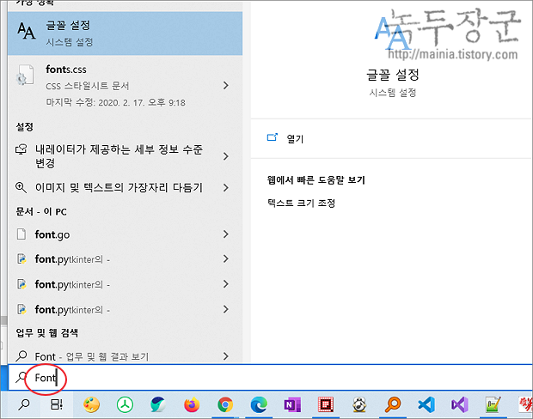Click the 문서 - 이 PC section header

41,211
